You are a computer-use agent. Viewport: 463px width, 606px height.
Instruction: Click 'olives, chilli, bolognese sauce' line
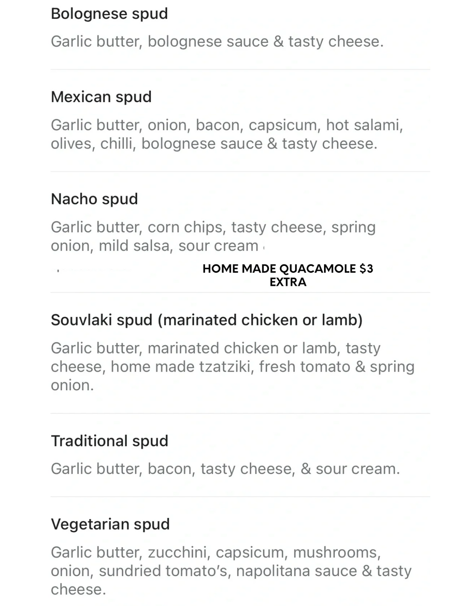pos(156,144)
